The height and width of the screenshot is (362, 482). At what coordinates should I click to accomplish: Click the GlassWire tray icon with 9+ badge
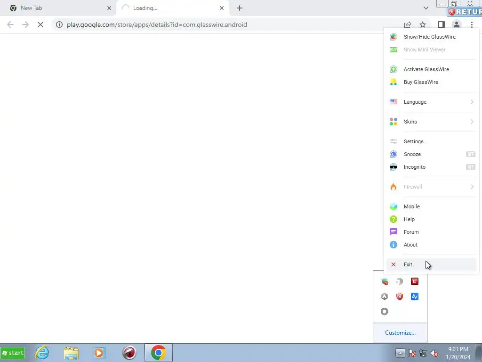(385, 281)
